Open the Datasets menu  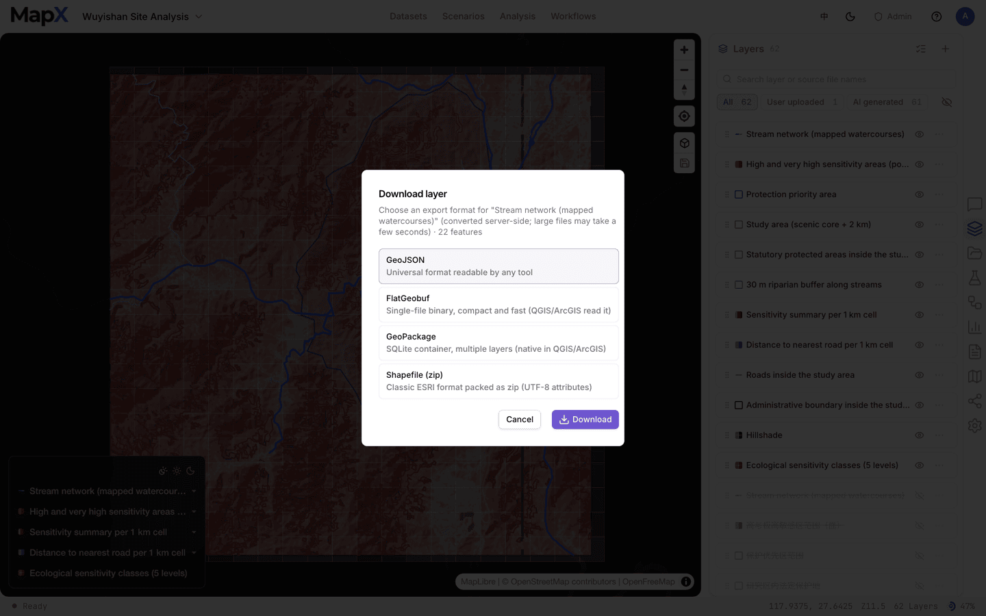[408, 16]
